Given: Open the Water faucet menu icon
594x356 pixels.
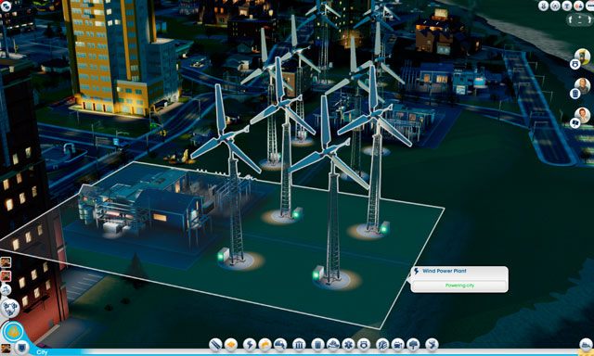Looking at the screenshot, I should click(280, 344).
